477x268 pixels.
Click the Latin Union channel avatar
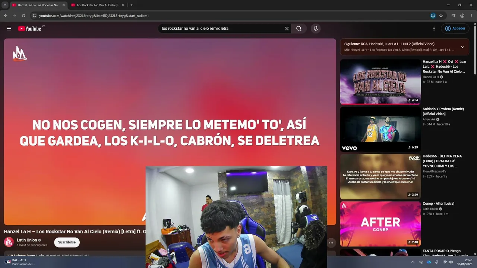click(x=9, y=242)
